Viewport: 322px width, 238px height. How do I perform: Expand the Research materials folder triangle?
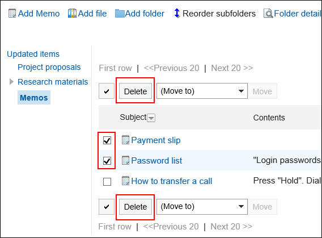11,82
